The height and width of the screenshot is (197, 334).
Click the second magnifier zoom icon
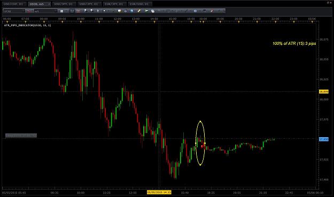[91, 11]
